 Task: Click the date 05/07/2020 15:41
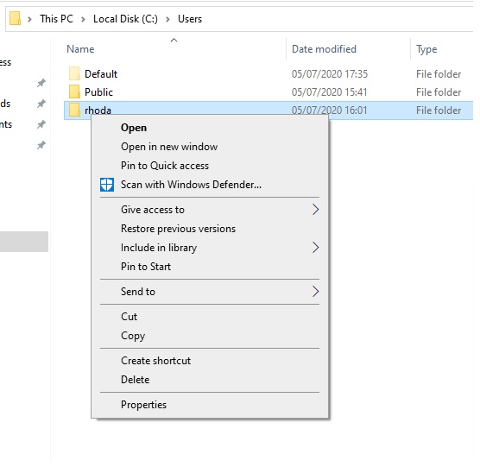[329, 92]
